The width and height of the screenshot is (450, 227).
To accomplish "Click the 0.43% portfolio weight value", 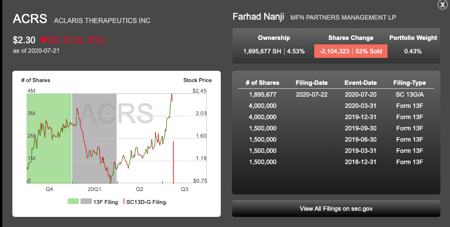I will tap(413, 52).
